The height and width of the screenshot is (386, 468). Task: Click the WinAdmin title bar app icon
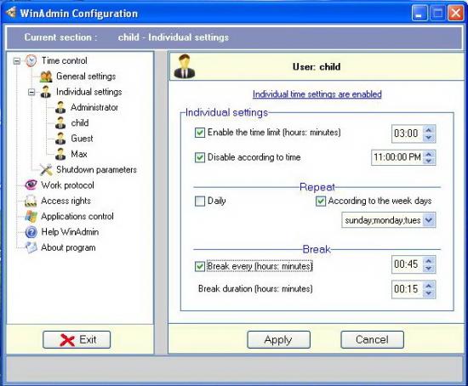tap(11, 13)
